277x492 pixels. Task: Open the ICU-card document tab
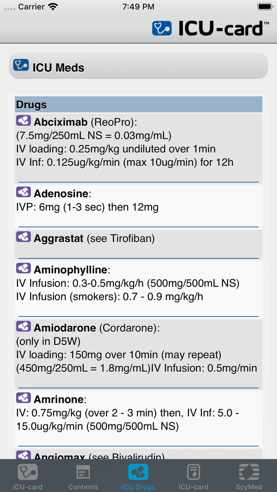pos(194,476)
